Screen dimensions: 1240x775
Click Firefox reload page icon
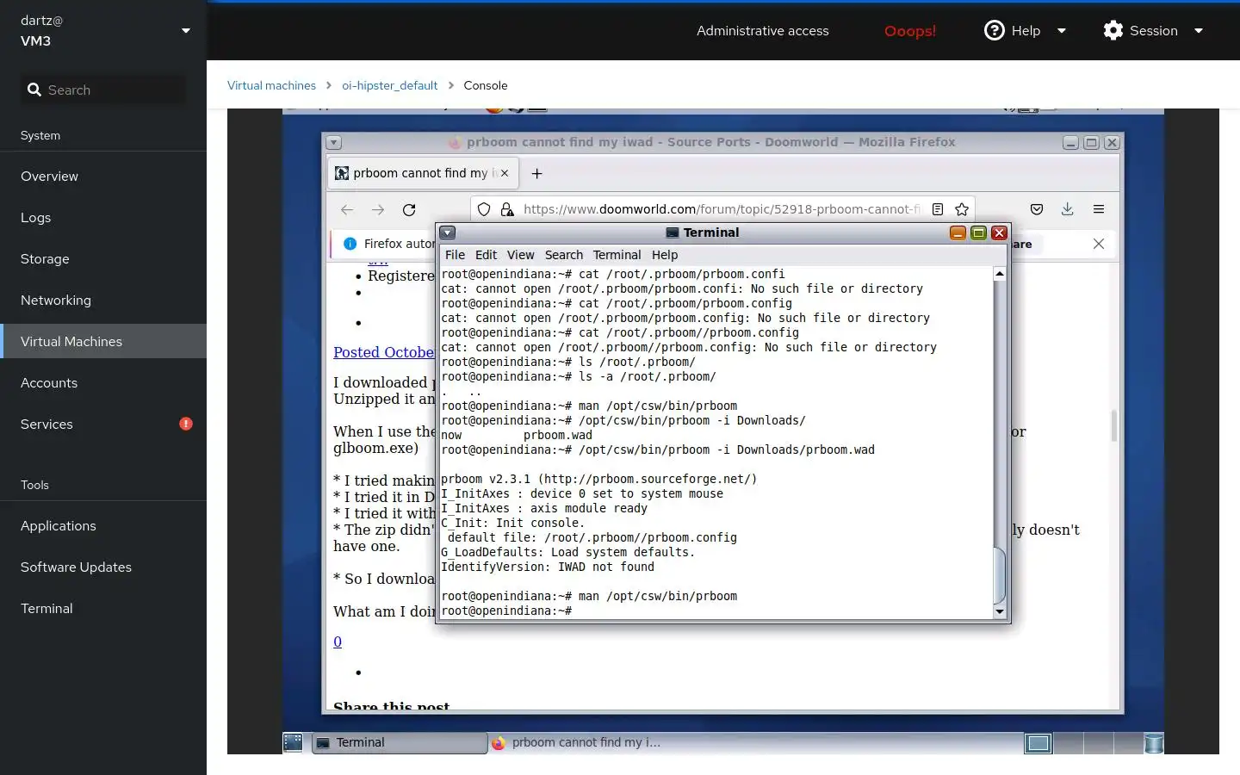pos(409,209)
